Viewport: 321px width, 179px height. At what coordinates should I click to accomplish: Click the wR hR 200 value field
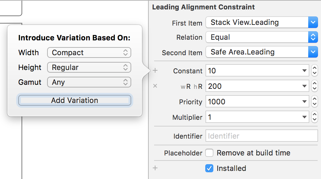[x=254, y=86]
